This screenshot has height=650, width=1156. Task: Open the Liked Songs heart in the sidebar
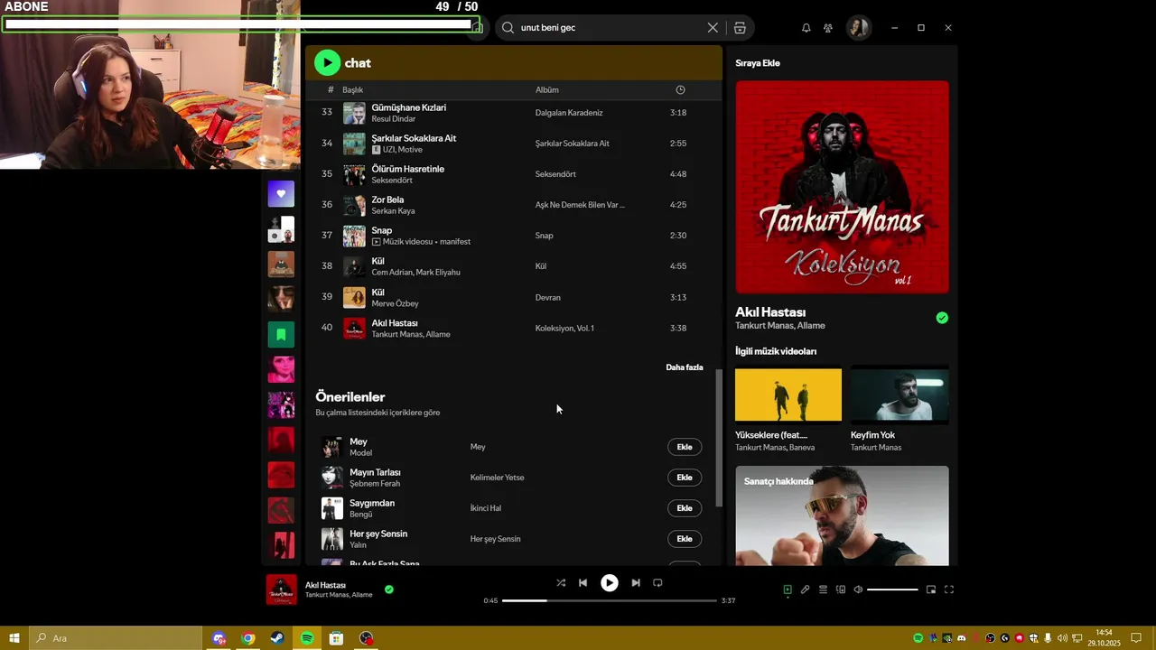click(281, 193)
